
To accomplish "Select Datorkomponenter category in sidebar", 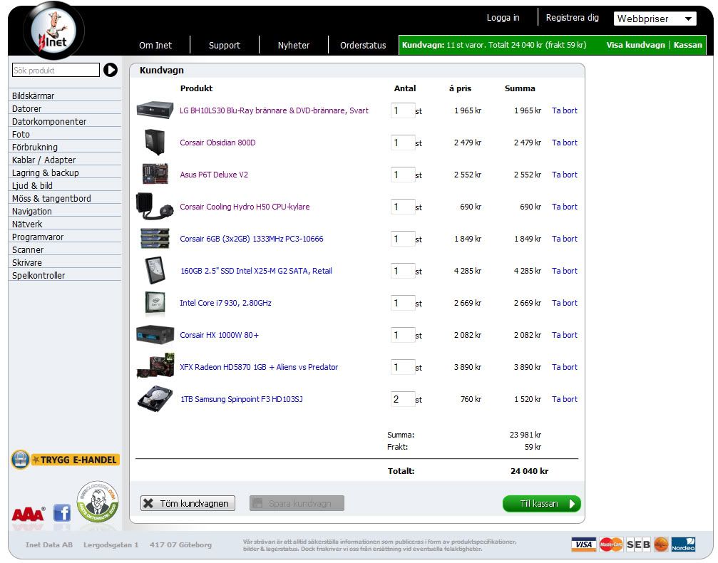I will [49, 122].
